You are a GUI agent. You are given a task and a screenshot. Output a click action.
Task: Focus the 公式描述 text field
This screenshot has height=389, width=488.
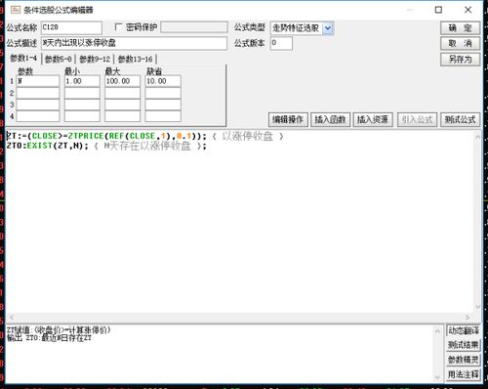click(x=134, y=43)
